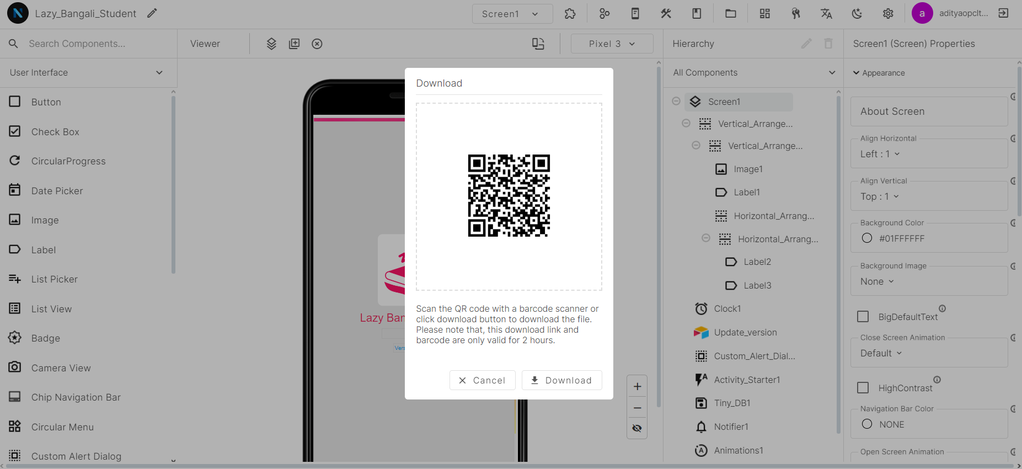Open the Background Color #01FFFFFF swatch
1022x469 pixels.
867,238
